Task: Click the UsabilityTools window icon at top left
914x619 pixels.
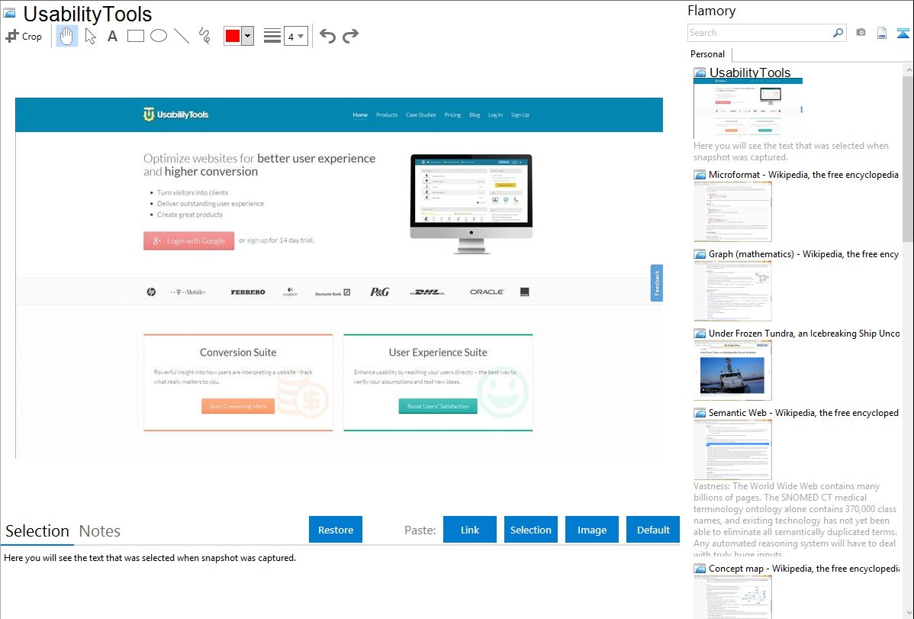Action: pyautogui.click(x=10, y=14)
